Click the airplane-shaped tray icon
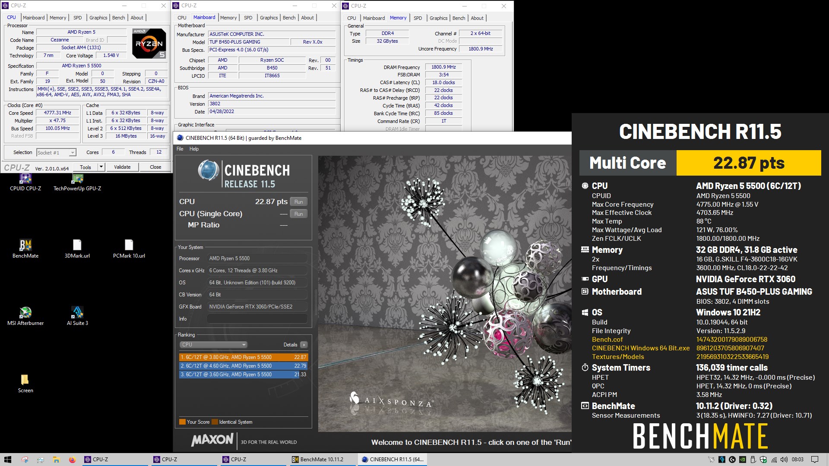 coord(712,460)
